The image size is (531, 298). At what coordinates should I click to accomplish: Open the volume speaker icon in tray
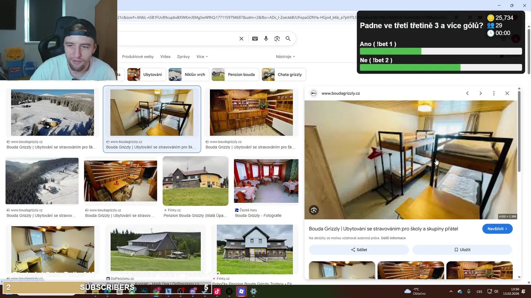(496, 291)
